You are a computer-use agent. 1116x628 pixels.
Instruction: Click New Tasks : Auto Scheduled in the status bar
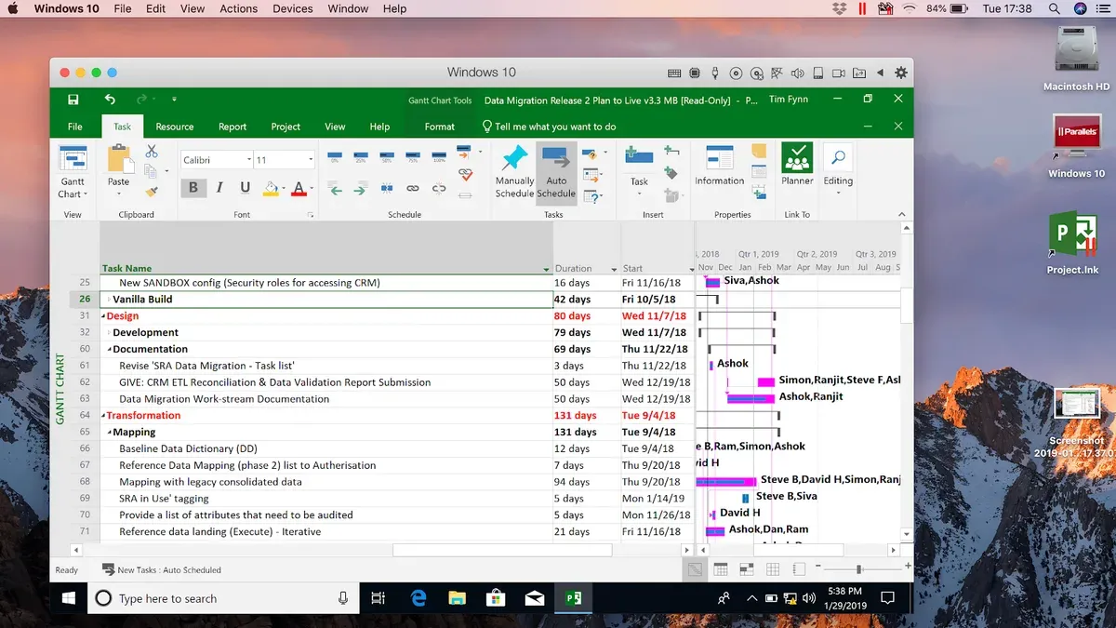pyautogui.click(x=162, y=569)
